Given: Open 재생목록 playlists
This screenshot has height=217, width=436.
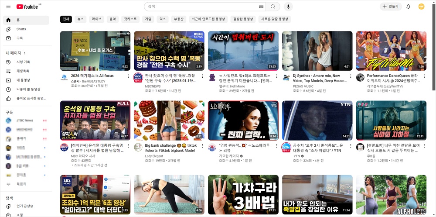Looking at the screenshot, I should tap(26, 71).
